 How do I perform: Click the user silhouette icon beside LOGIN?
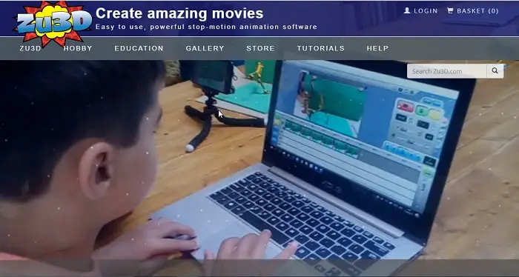pyautogui.click(x=407, y=10)
